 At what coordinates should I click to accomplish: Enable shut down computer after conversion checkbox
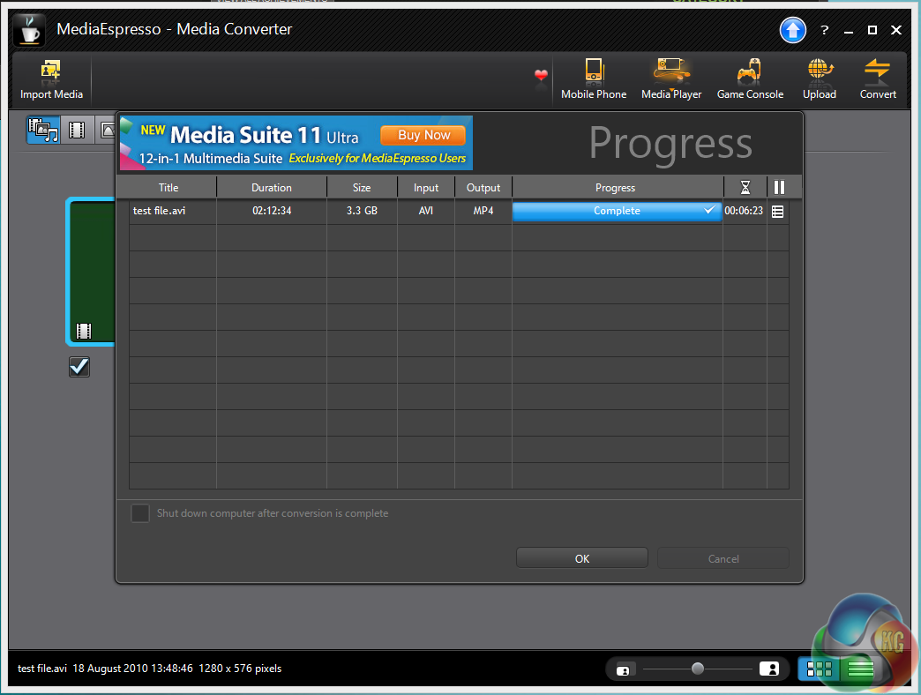[x=140, y=513]
